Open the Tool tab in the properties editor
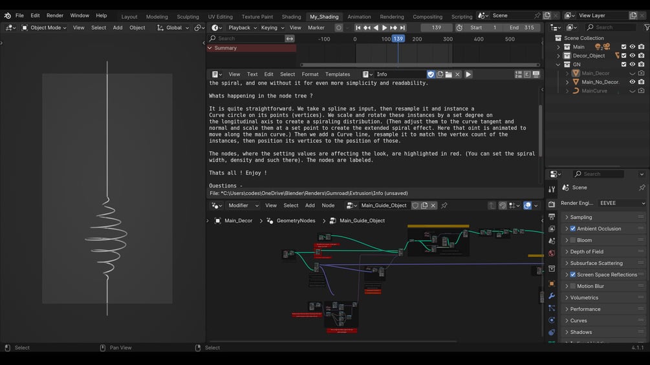 pos(552,189)
